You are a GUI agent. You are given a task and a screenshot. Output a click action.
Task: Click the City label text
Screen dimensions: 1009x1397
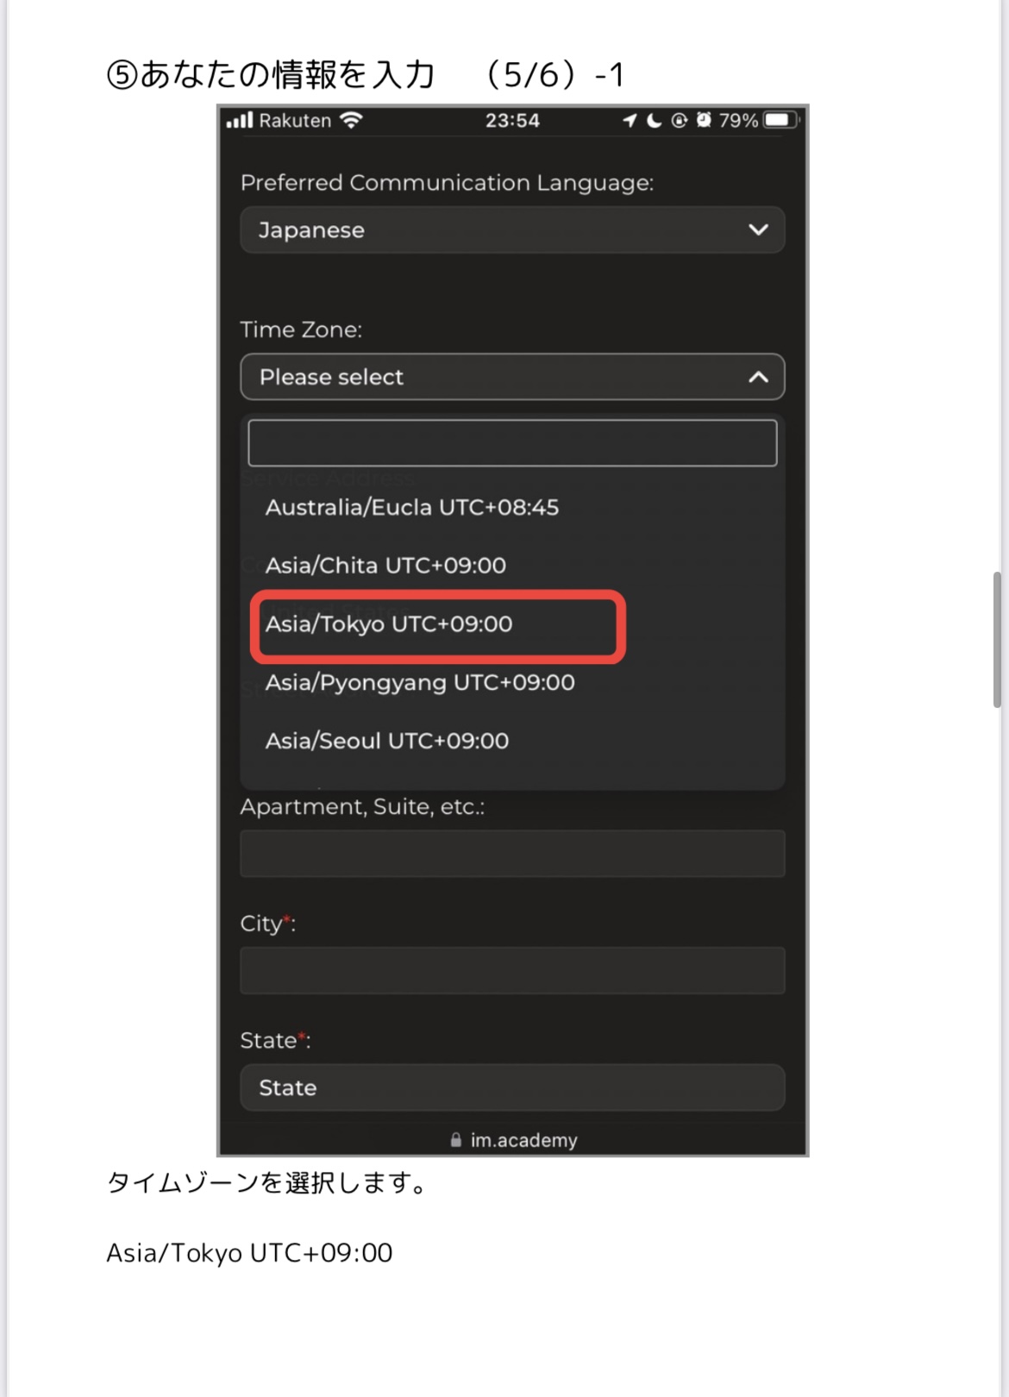coord(267,924)
